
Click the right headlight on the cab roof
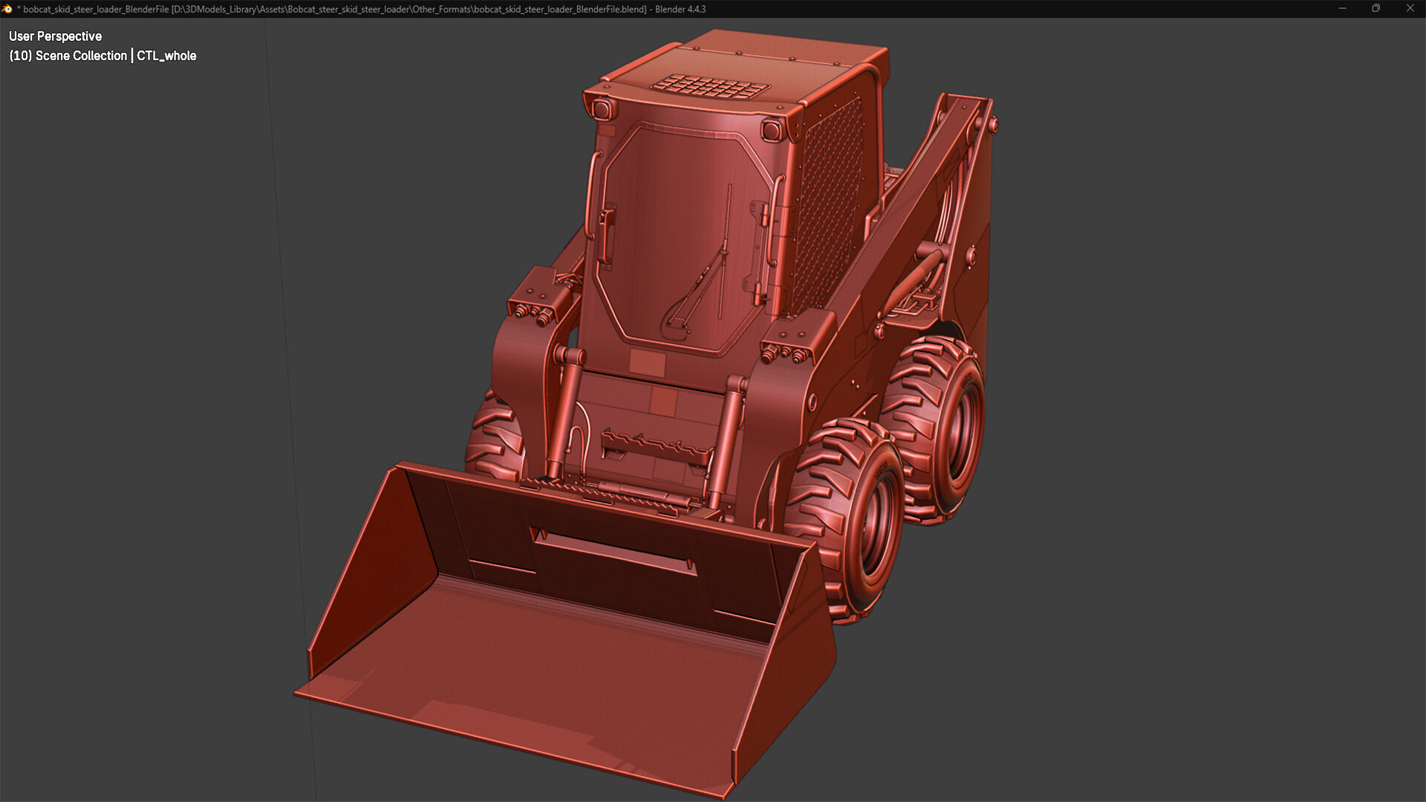click(771, 131)
